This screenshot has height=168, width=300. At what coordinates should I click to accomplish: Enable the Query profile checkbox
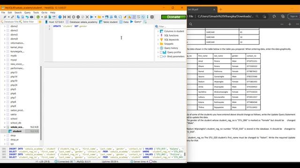[x=161, y=52]
